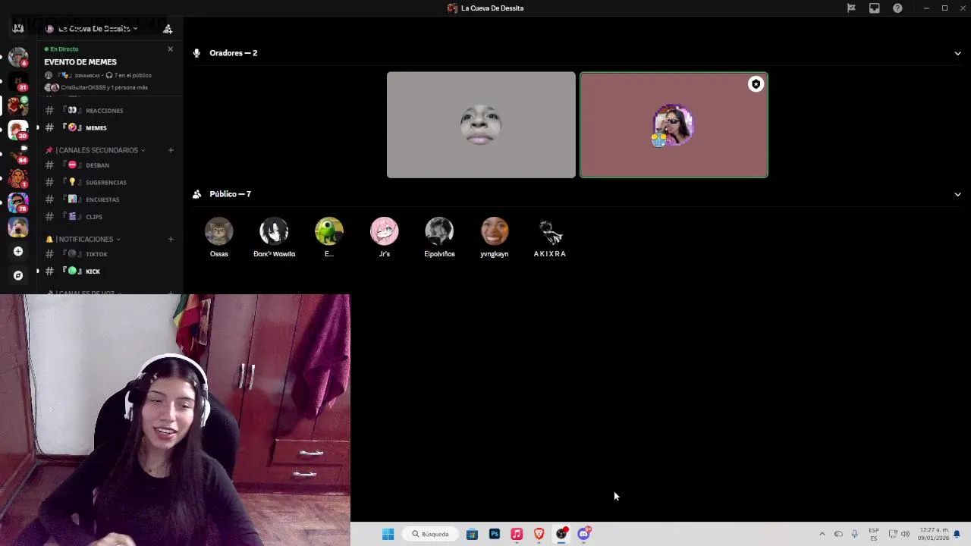Click the moderator badge on pink tile
Screen dimensions: 971x546
point(756,84)
